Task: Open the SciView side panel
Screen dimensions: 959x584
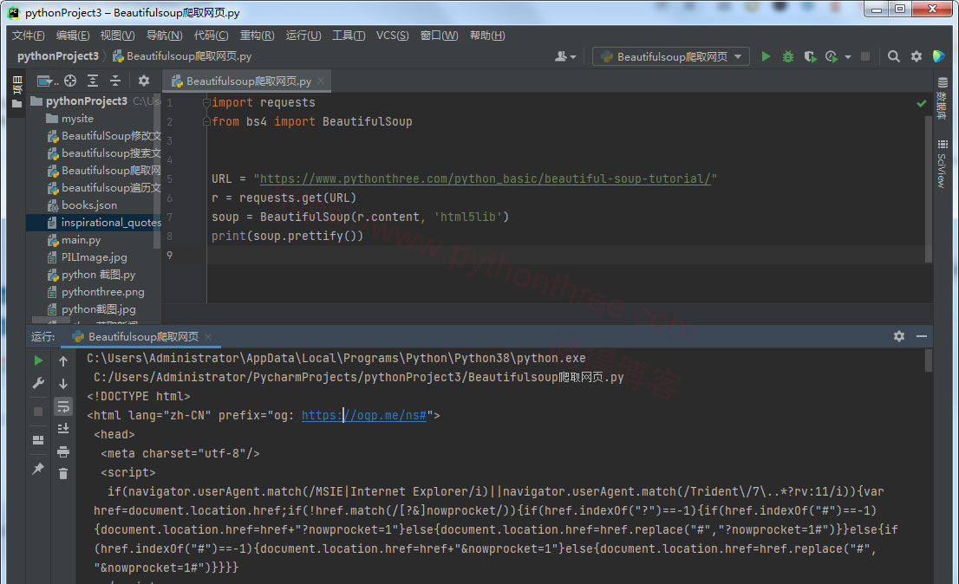Action: click(x=943, y=164)
